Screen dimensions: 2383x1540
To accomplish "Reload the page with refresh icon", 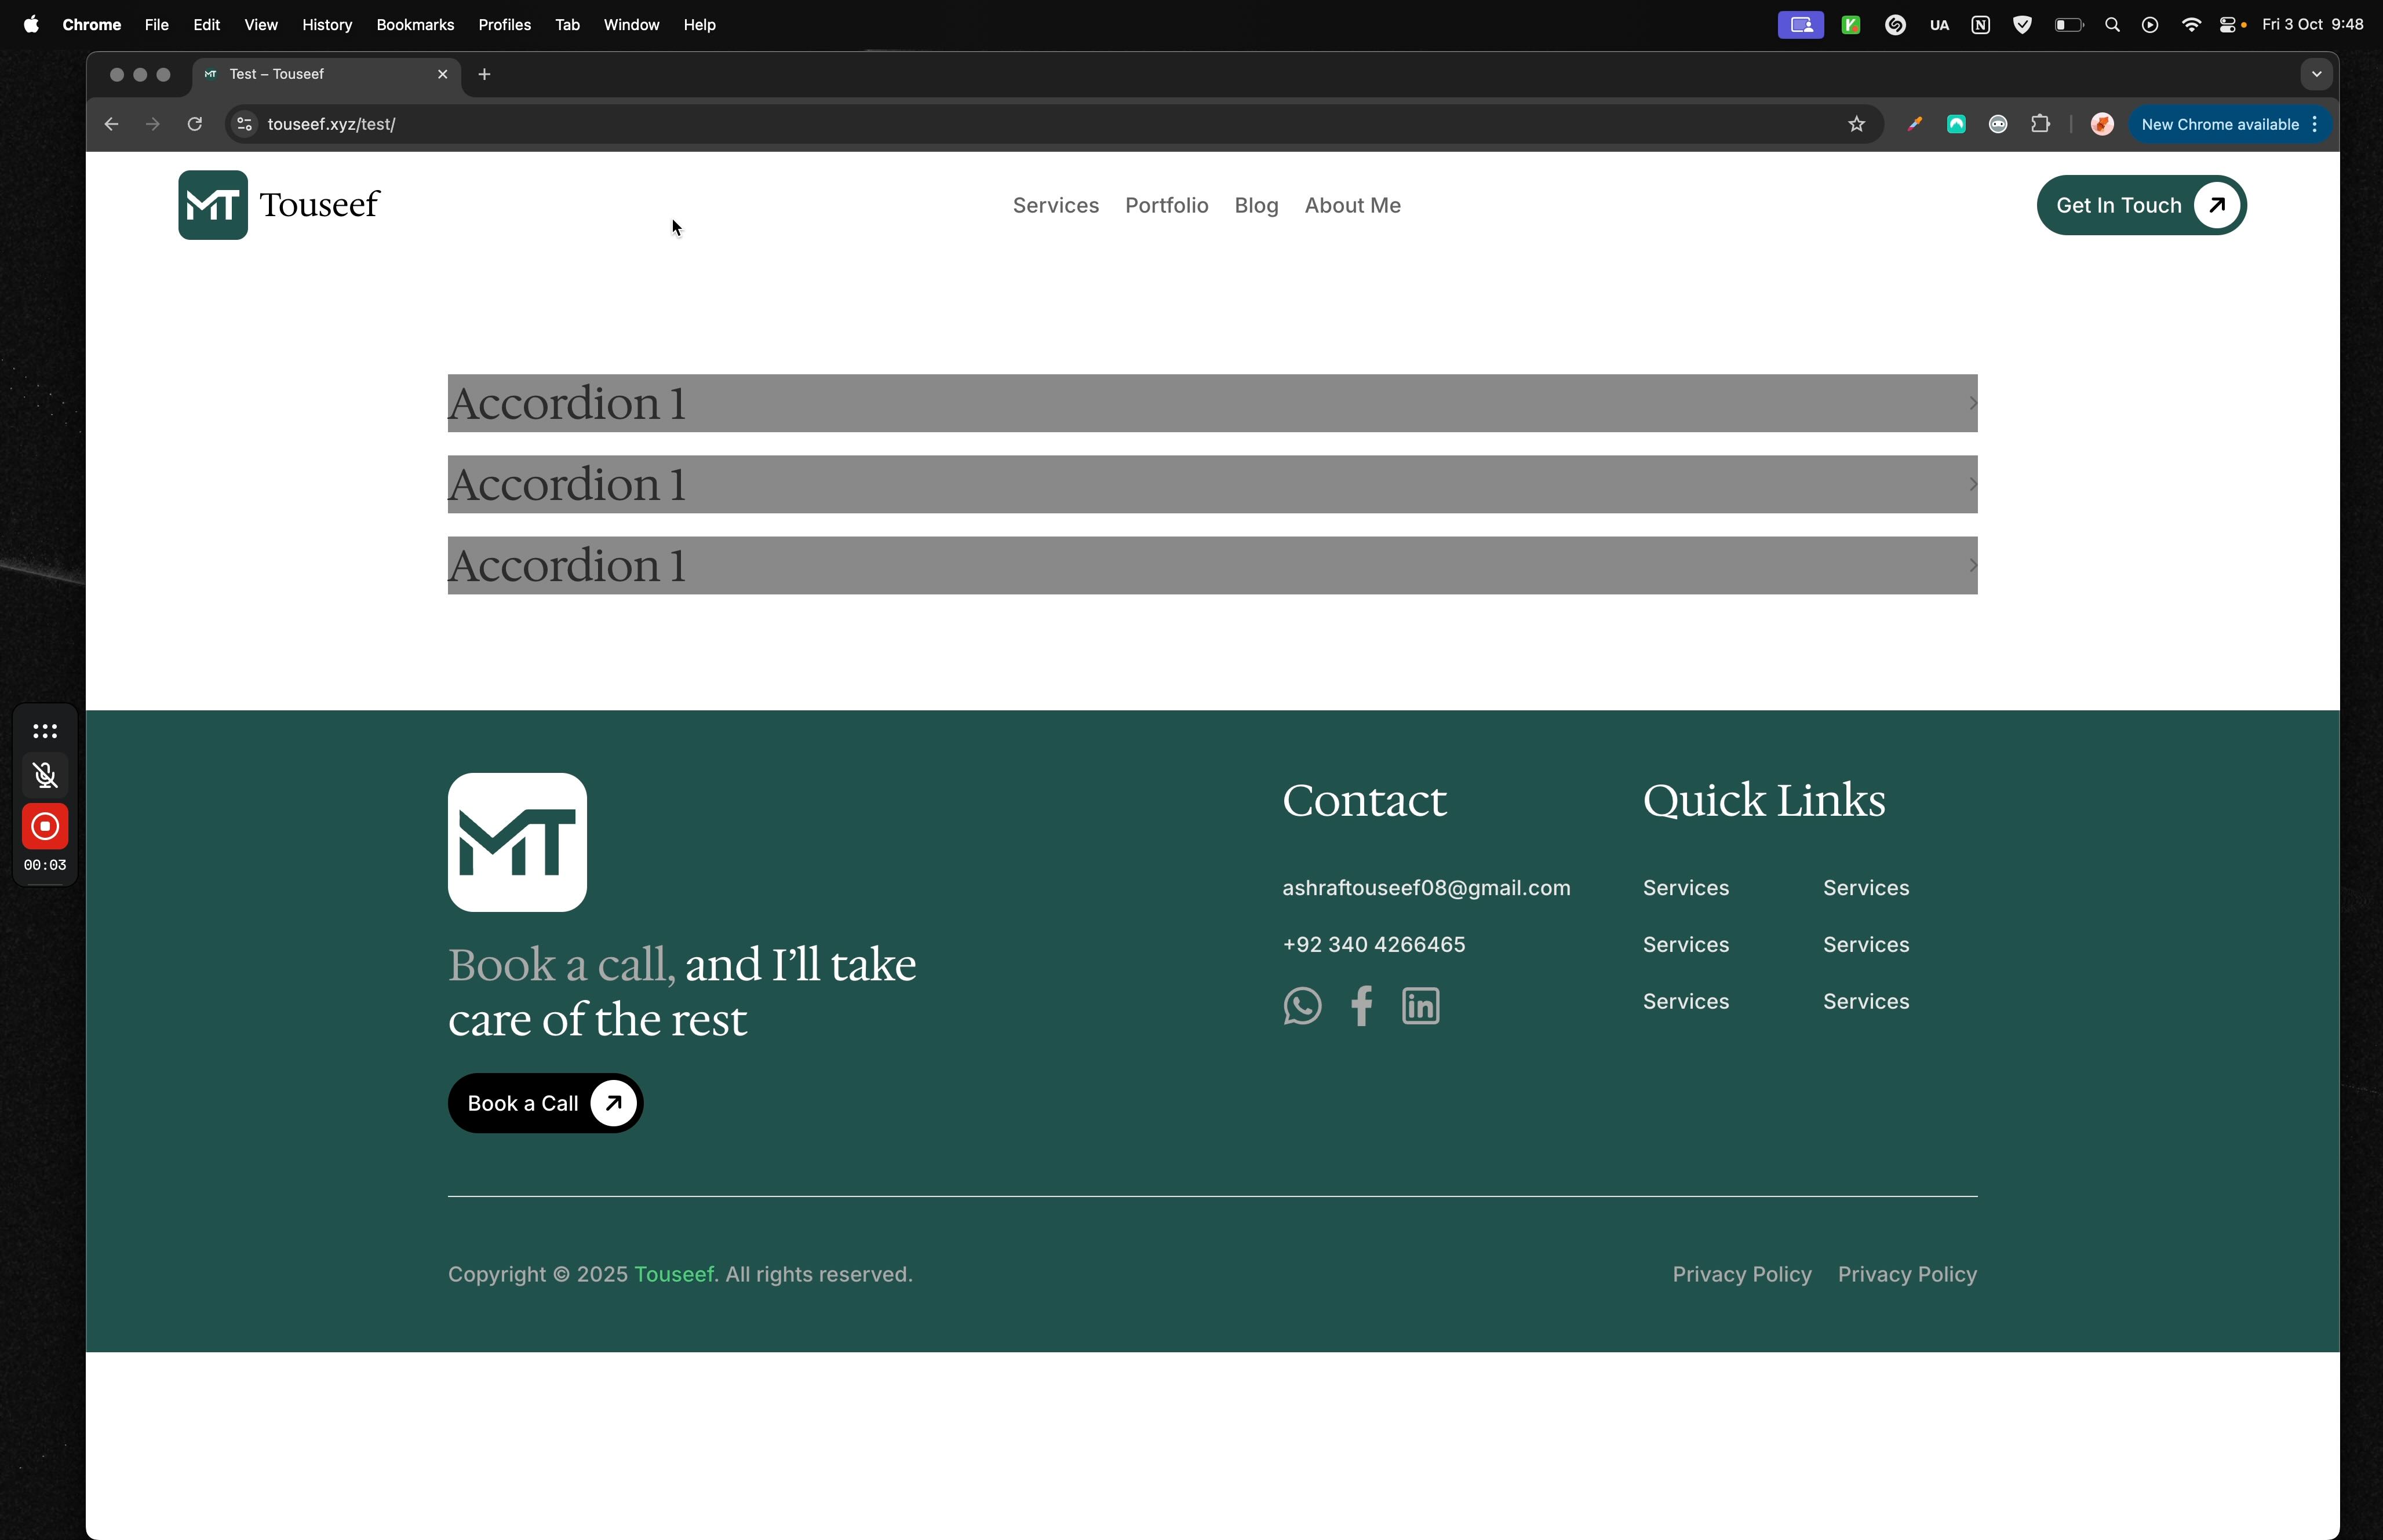I will 195,124.
